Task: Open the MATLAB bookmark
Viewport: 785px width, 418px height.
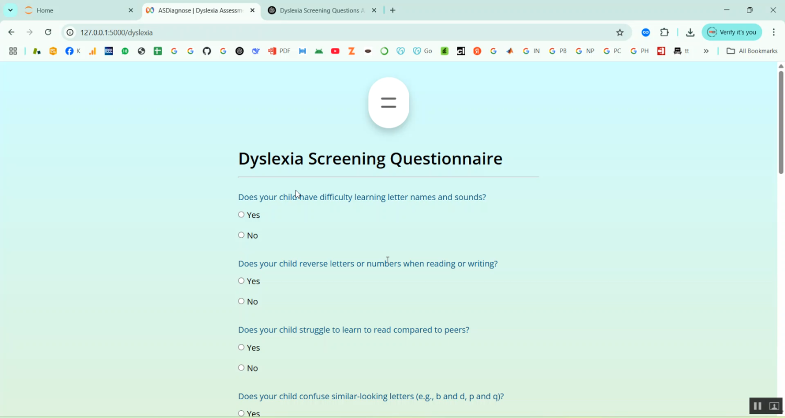Action: click(510, 51)
